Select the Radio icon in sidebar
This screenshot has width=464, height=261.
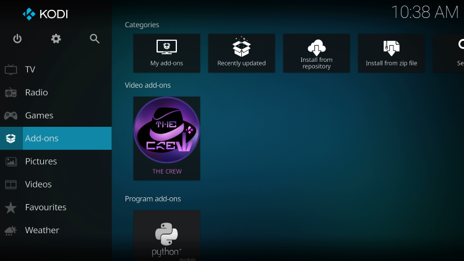[11, 93]
